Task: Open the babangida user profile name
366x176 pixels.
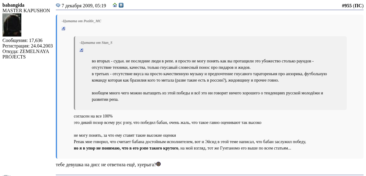Action: pos(13,5)
